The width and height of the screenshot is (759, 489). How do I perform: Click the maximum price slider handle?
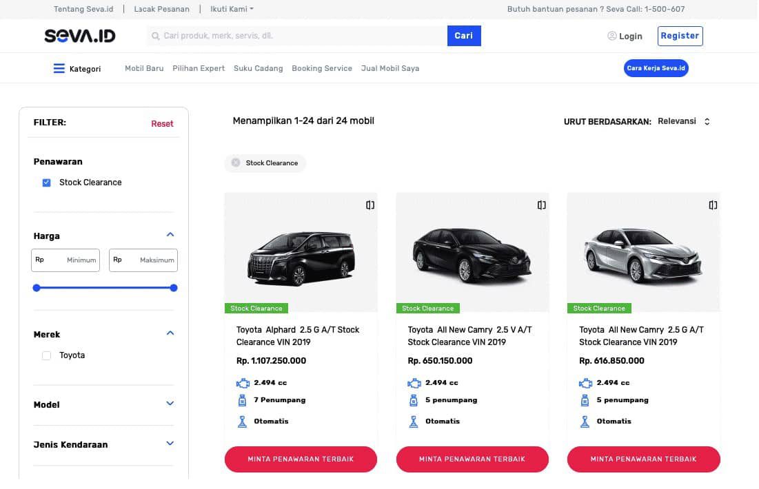coord(174,288)
